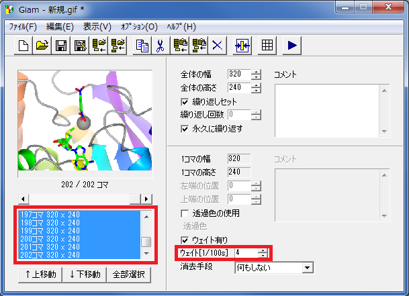Click the Cut scissors icon
The width and height of the screenshot is (409, 296).
click(161, 46)
